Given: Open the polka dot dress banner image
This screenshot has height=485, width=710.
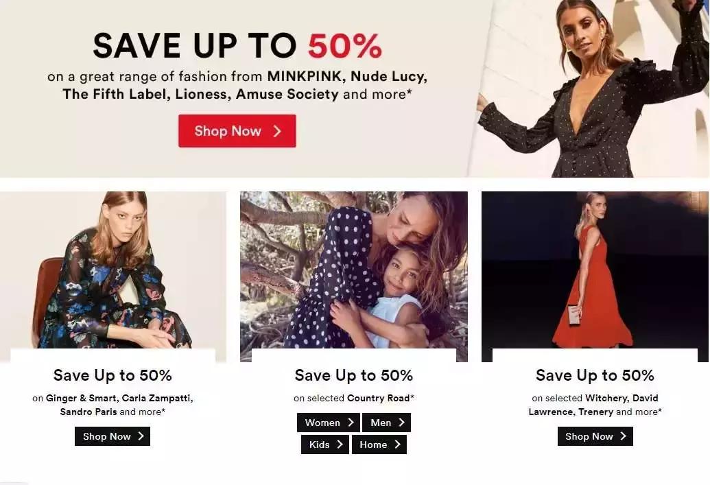Looking at the screenshot, I should click(589, 88).
